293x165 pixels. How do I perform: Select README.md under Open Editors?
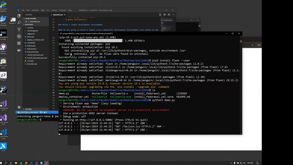coord(35,22)
